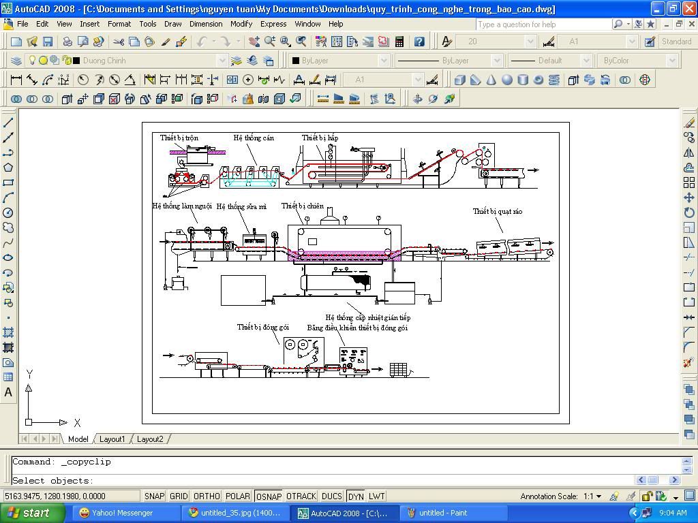
Task: Select the Circle draw tool
Action: (x=8, y=212)
